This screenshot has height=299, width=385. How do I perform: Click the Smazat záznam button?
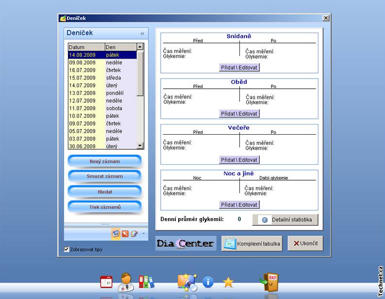104,176
